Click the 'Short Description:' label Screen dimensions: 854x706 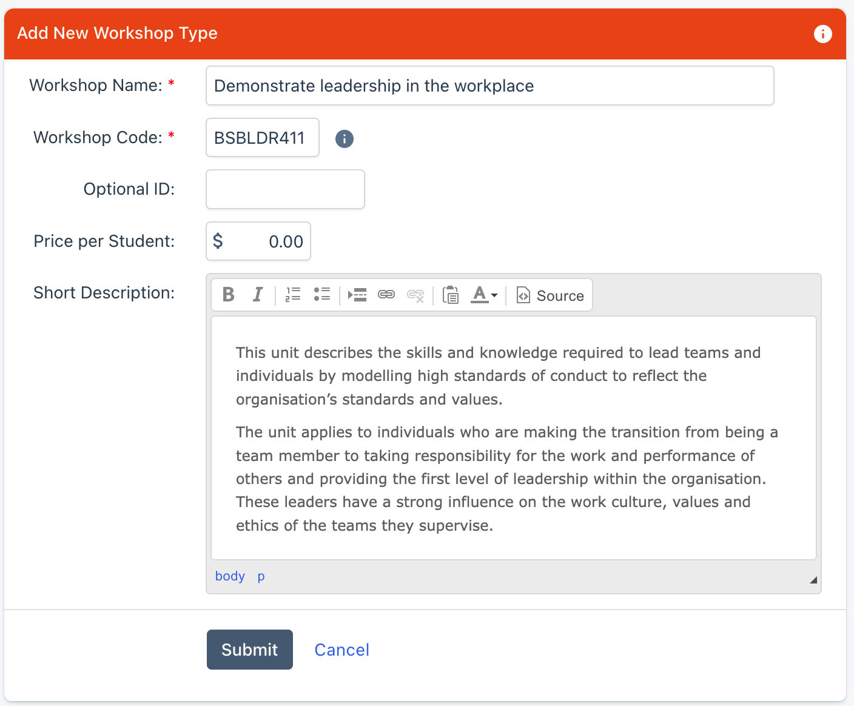[x=104, y=293]
